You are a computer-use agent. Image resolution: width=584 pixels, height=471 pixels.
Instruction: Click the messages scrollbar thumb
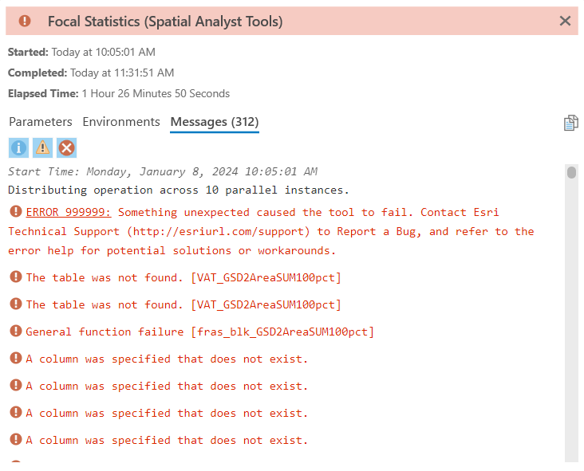point(571,173)
